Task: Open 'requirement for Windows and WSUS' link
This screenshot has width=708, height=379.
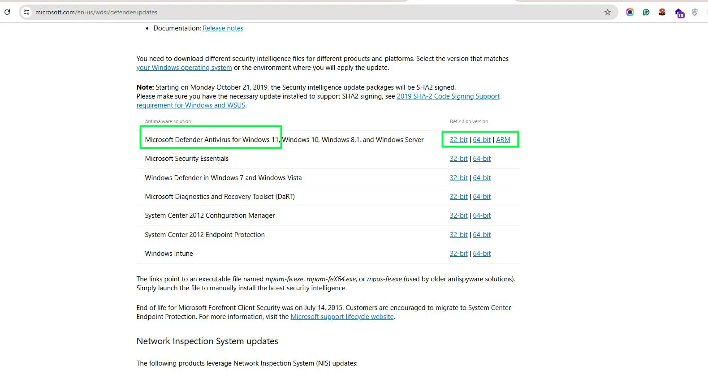Action: coord(191,105)
